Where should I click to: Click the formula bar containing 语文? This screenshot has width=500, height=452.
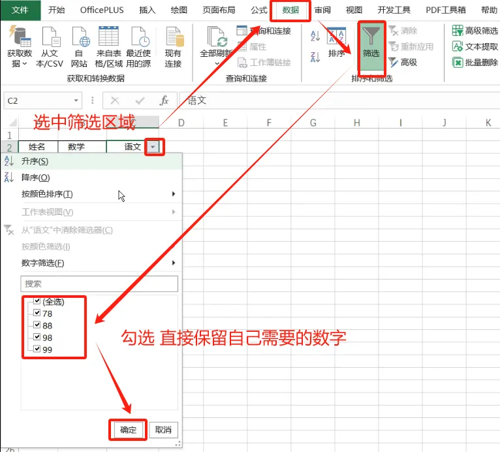pos(339,101)
